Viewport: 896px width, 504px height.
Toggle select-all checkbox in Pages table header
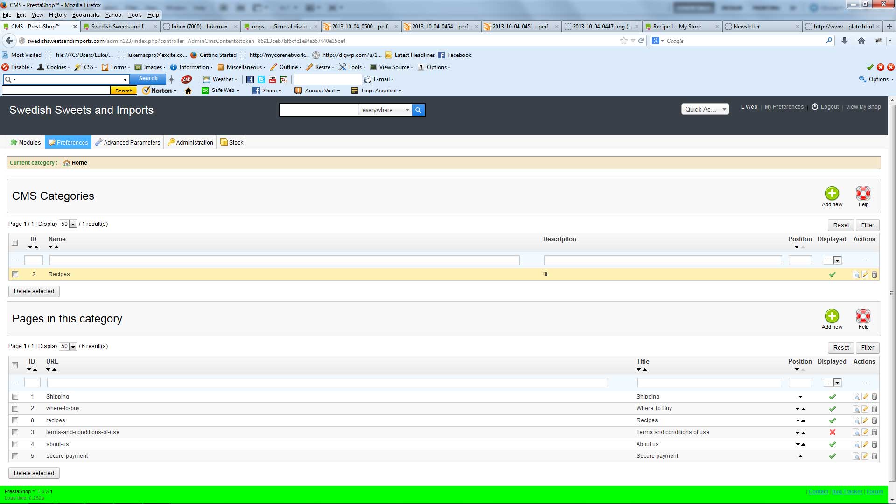[15, 365]
